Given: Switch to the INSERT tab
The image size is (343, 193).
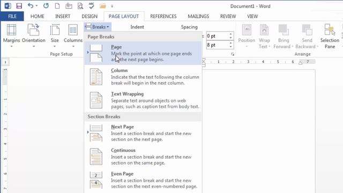Looking at the screenshot, I should 63,17.
